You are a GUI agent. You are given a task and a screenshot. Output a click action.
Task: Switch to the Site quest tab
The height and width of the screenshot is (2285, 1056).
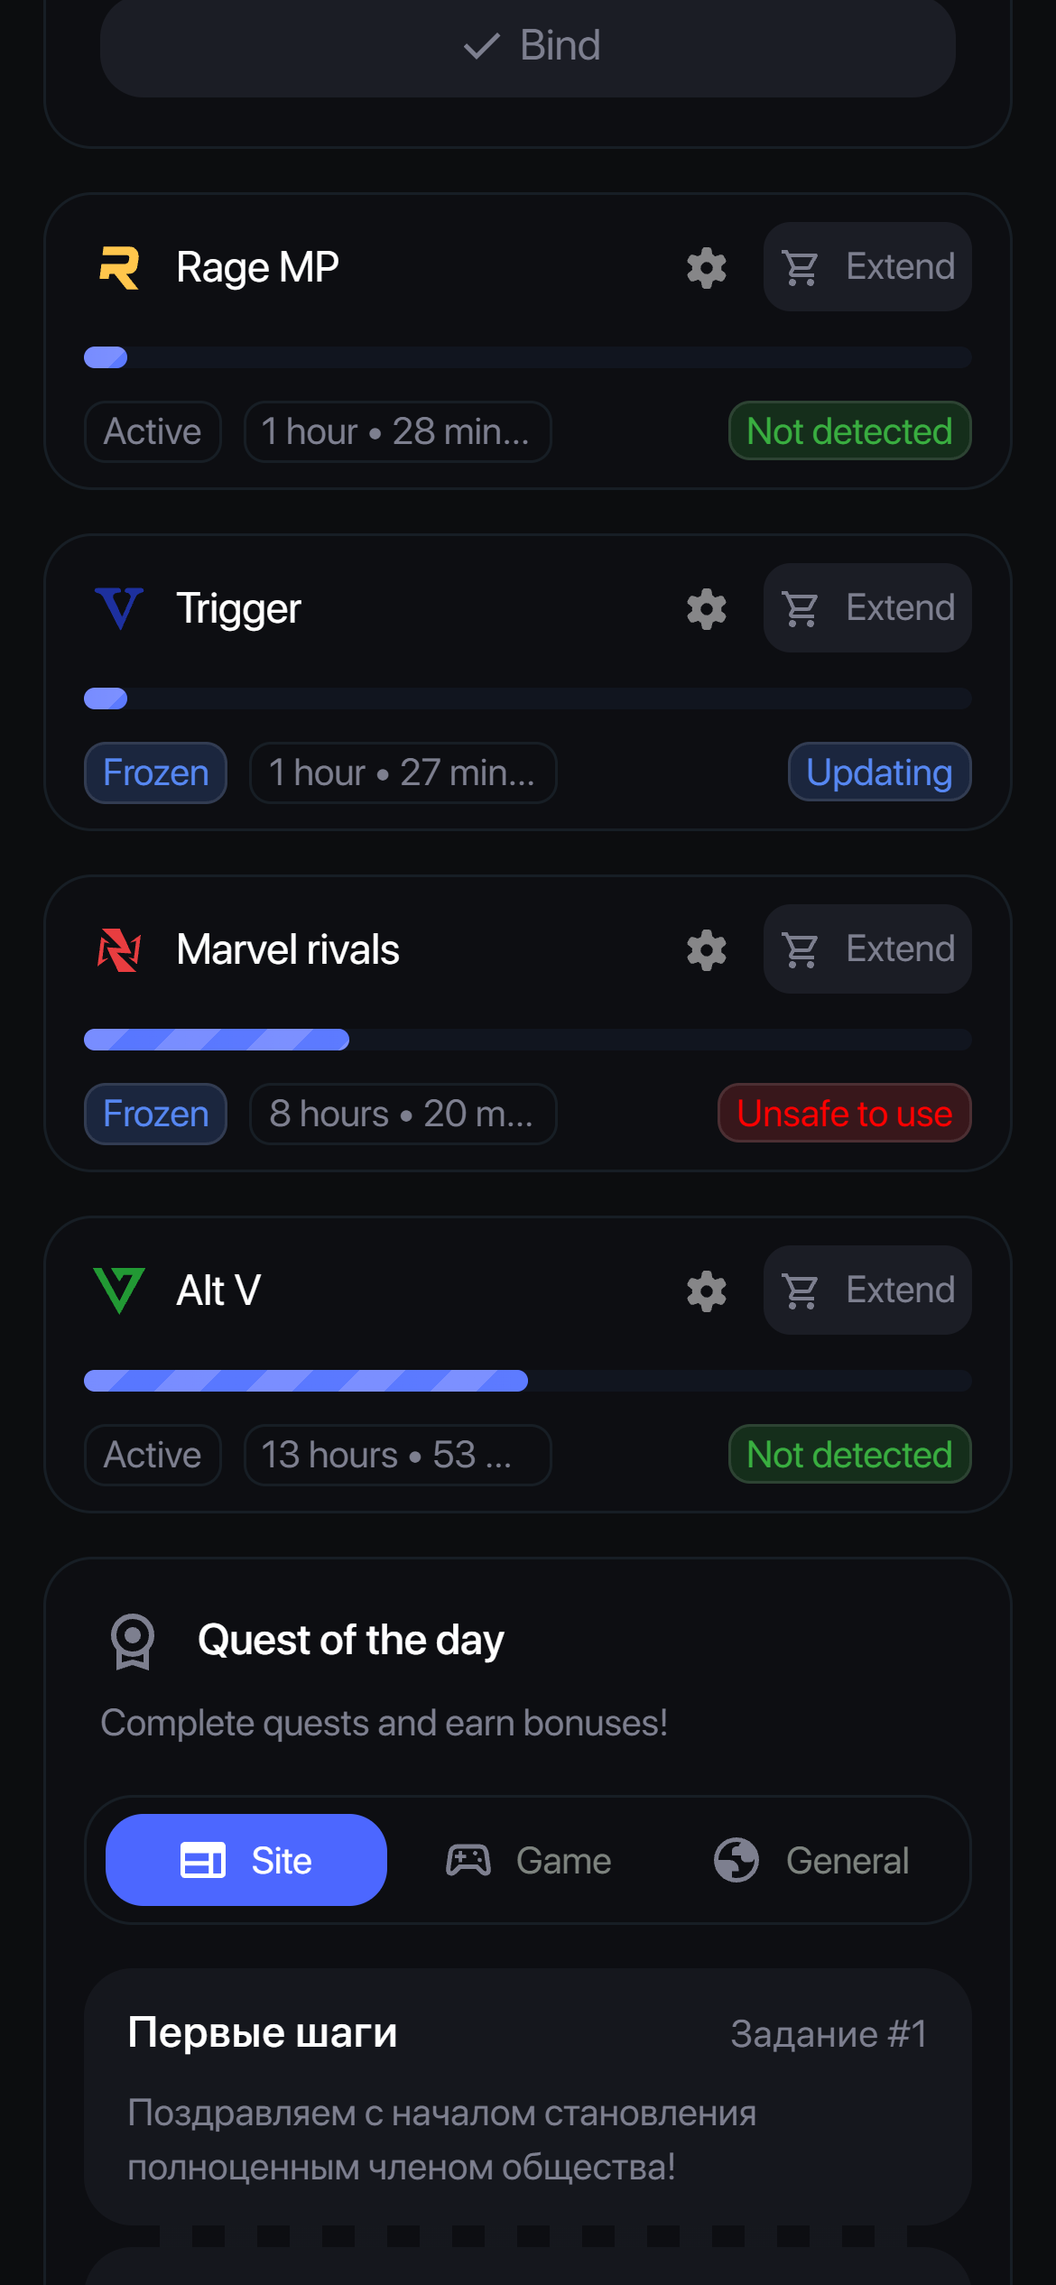246,1860
